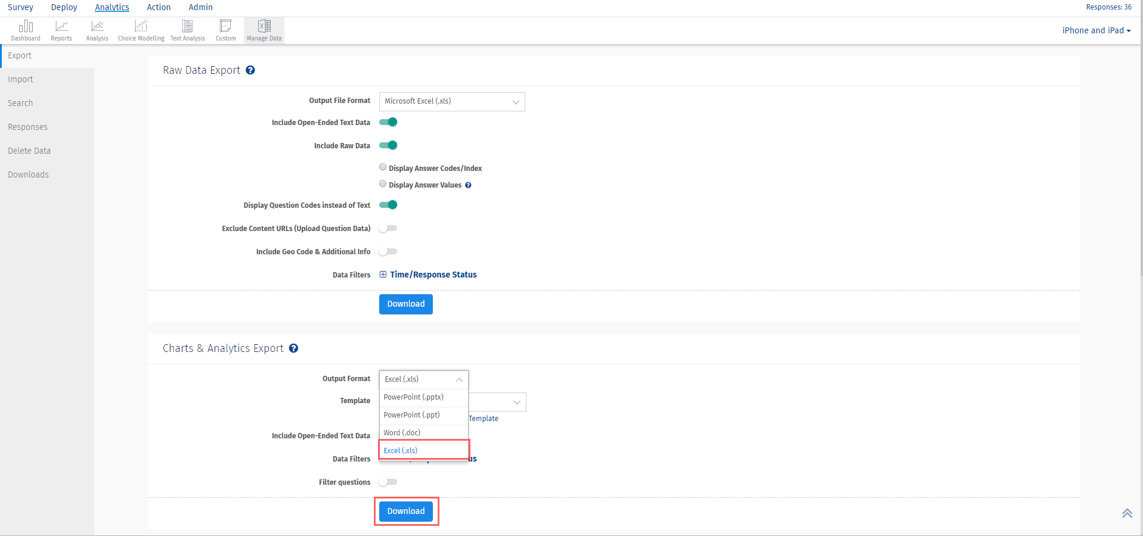The height and width of the screenshot is (536, 1143).
Task: Open the Custom reports icon
Action: tap(226, 30)
